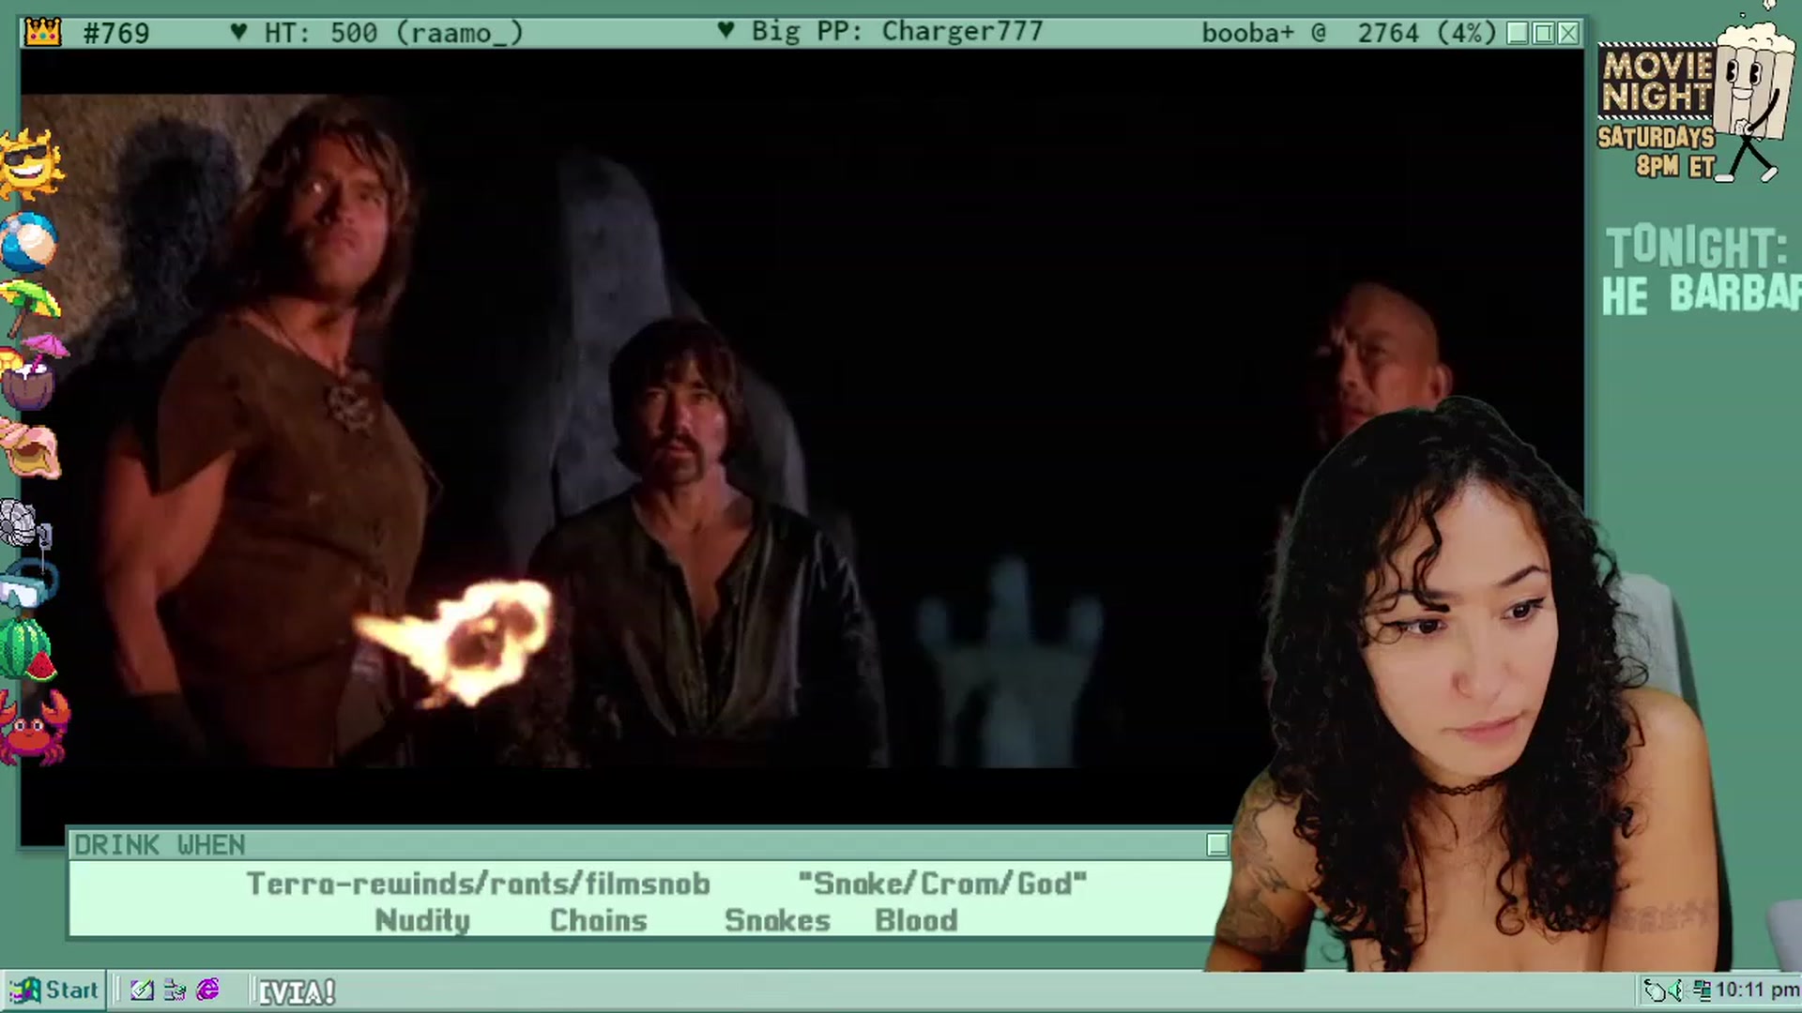Click the "Snakes" drink rule

[x=777, y=921]
